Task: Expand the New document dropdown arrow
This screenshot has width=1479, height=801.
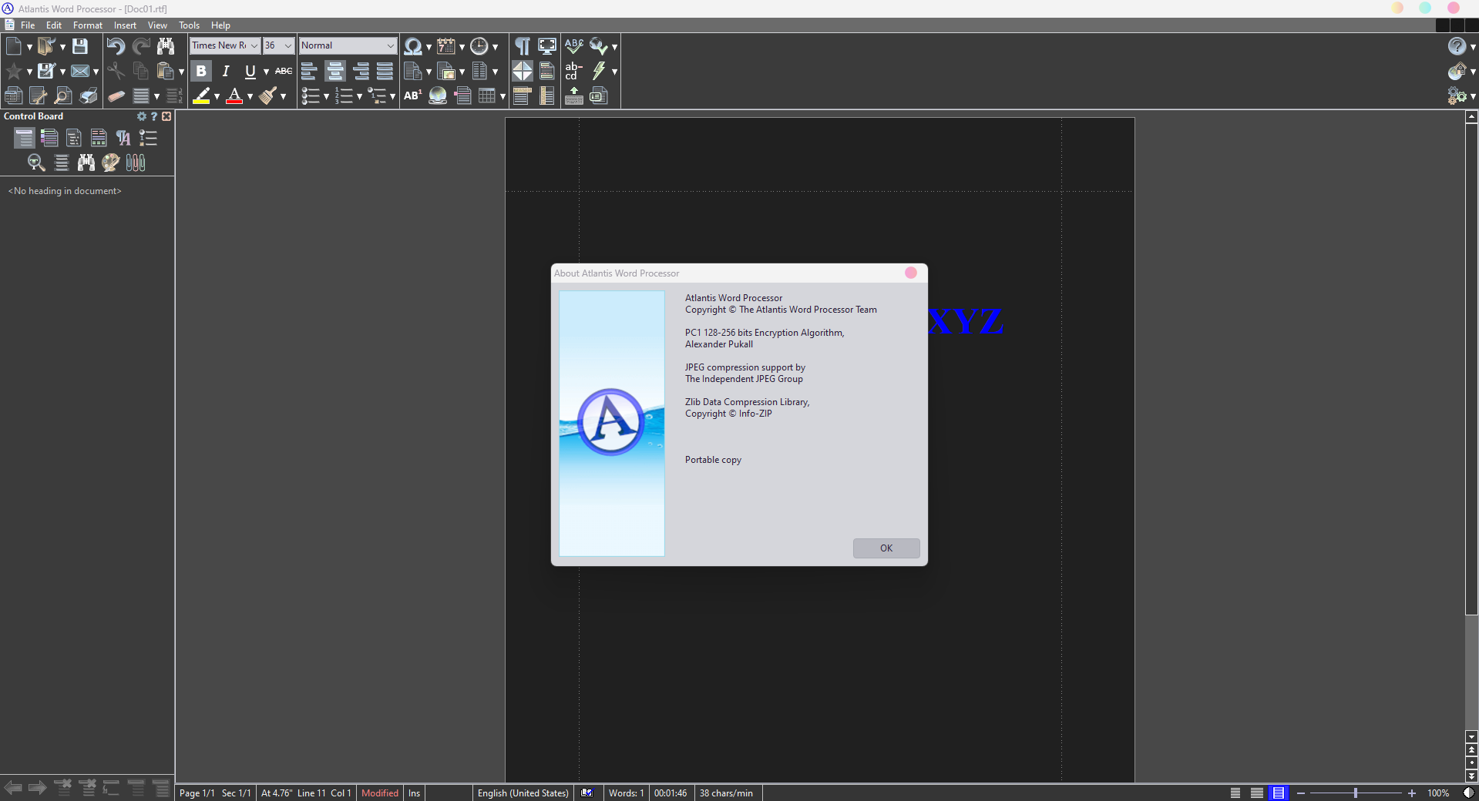Action: coord(29,47)
